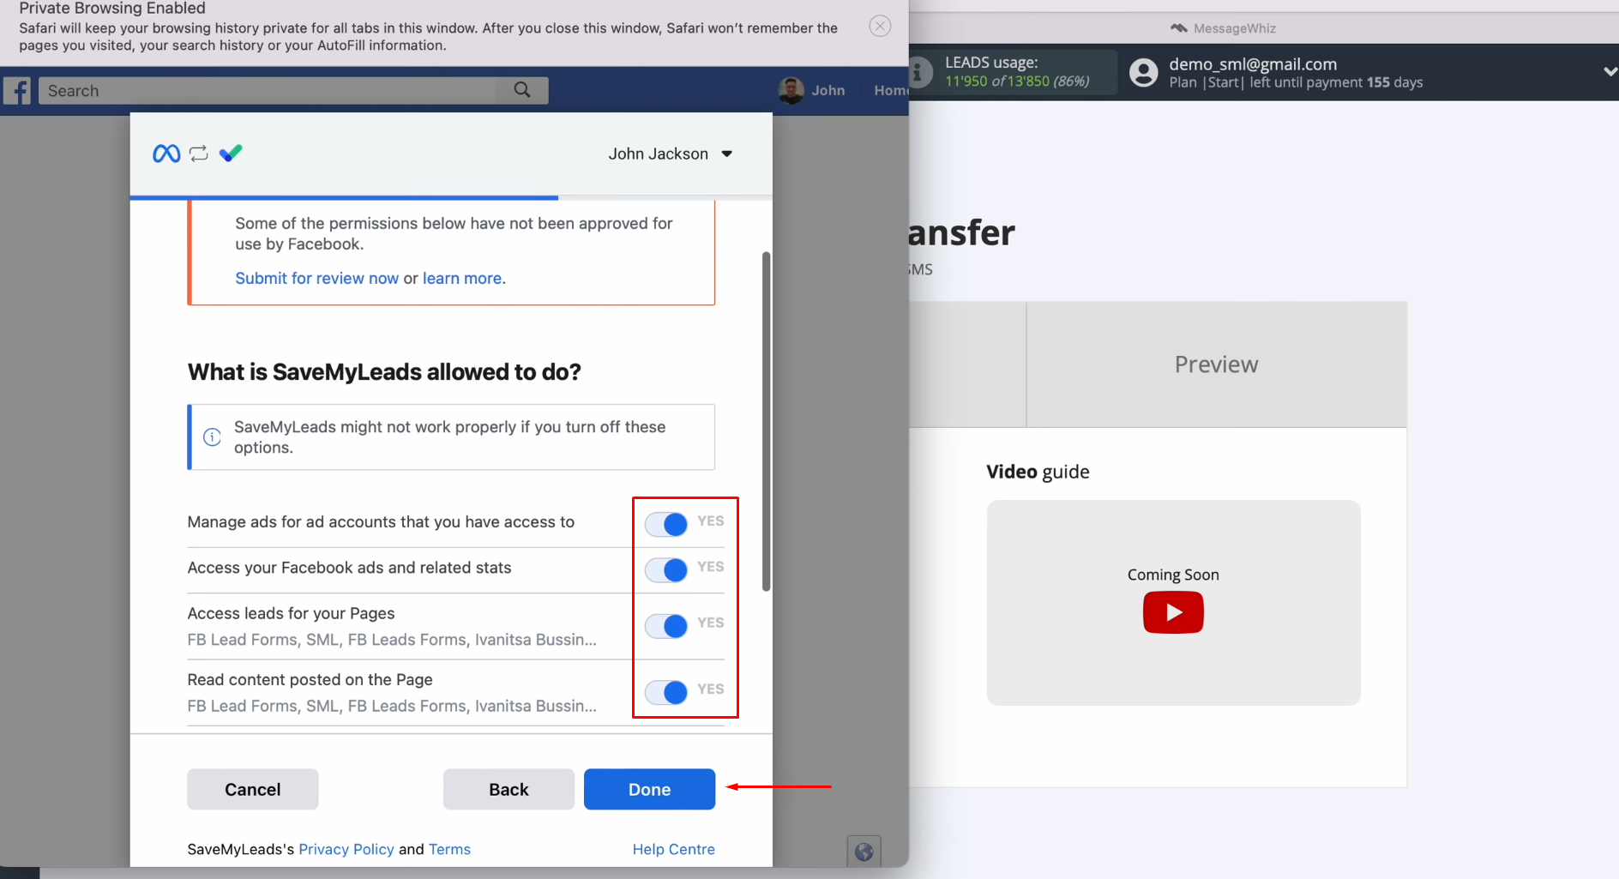Open the learn more link
The width and height of the screenshot is (1619, 879).
point(462,278)
